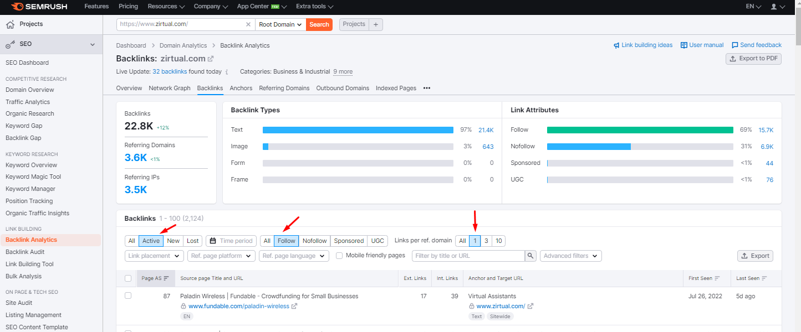Open the user account icon menu

point(778,7)
